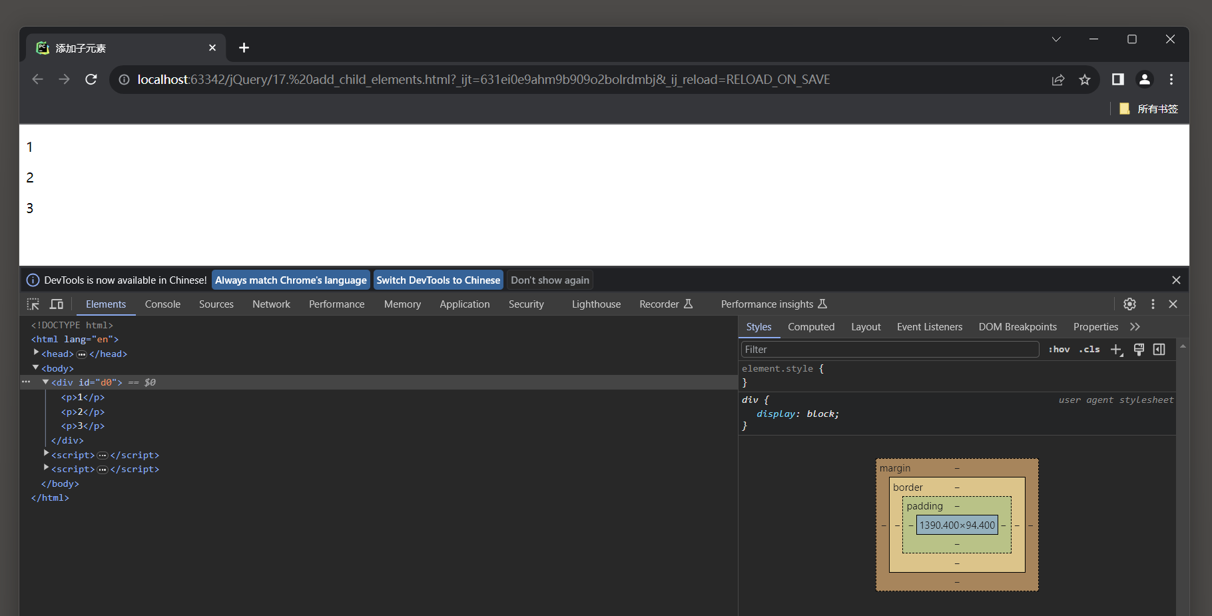Toggle rendering emulations paintbrush icon
Screen dimensions: 1212x616
pos(1139,350)
